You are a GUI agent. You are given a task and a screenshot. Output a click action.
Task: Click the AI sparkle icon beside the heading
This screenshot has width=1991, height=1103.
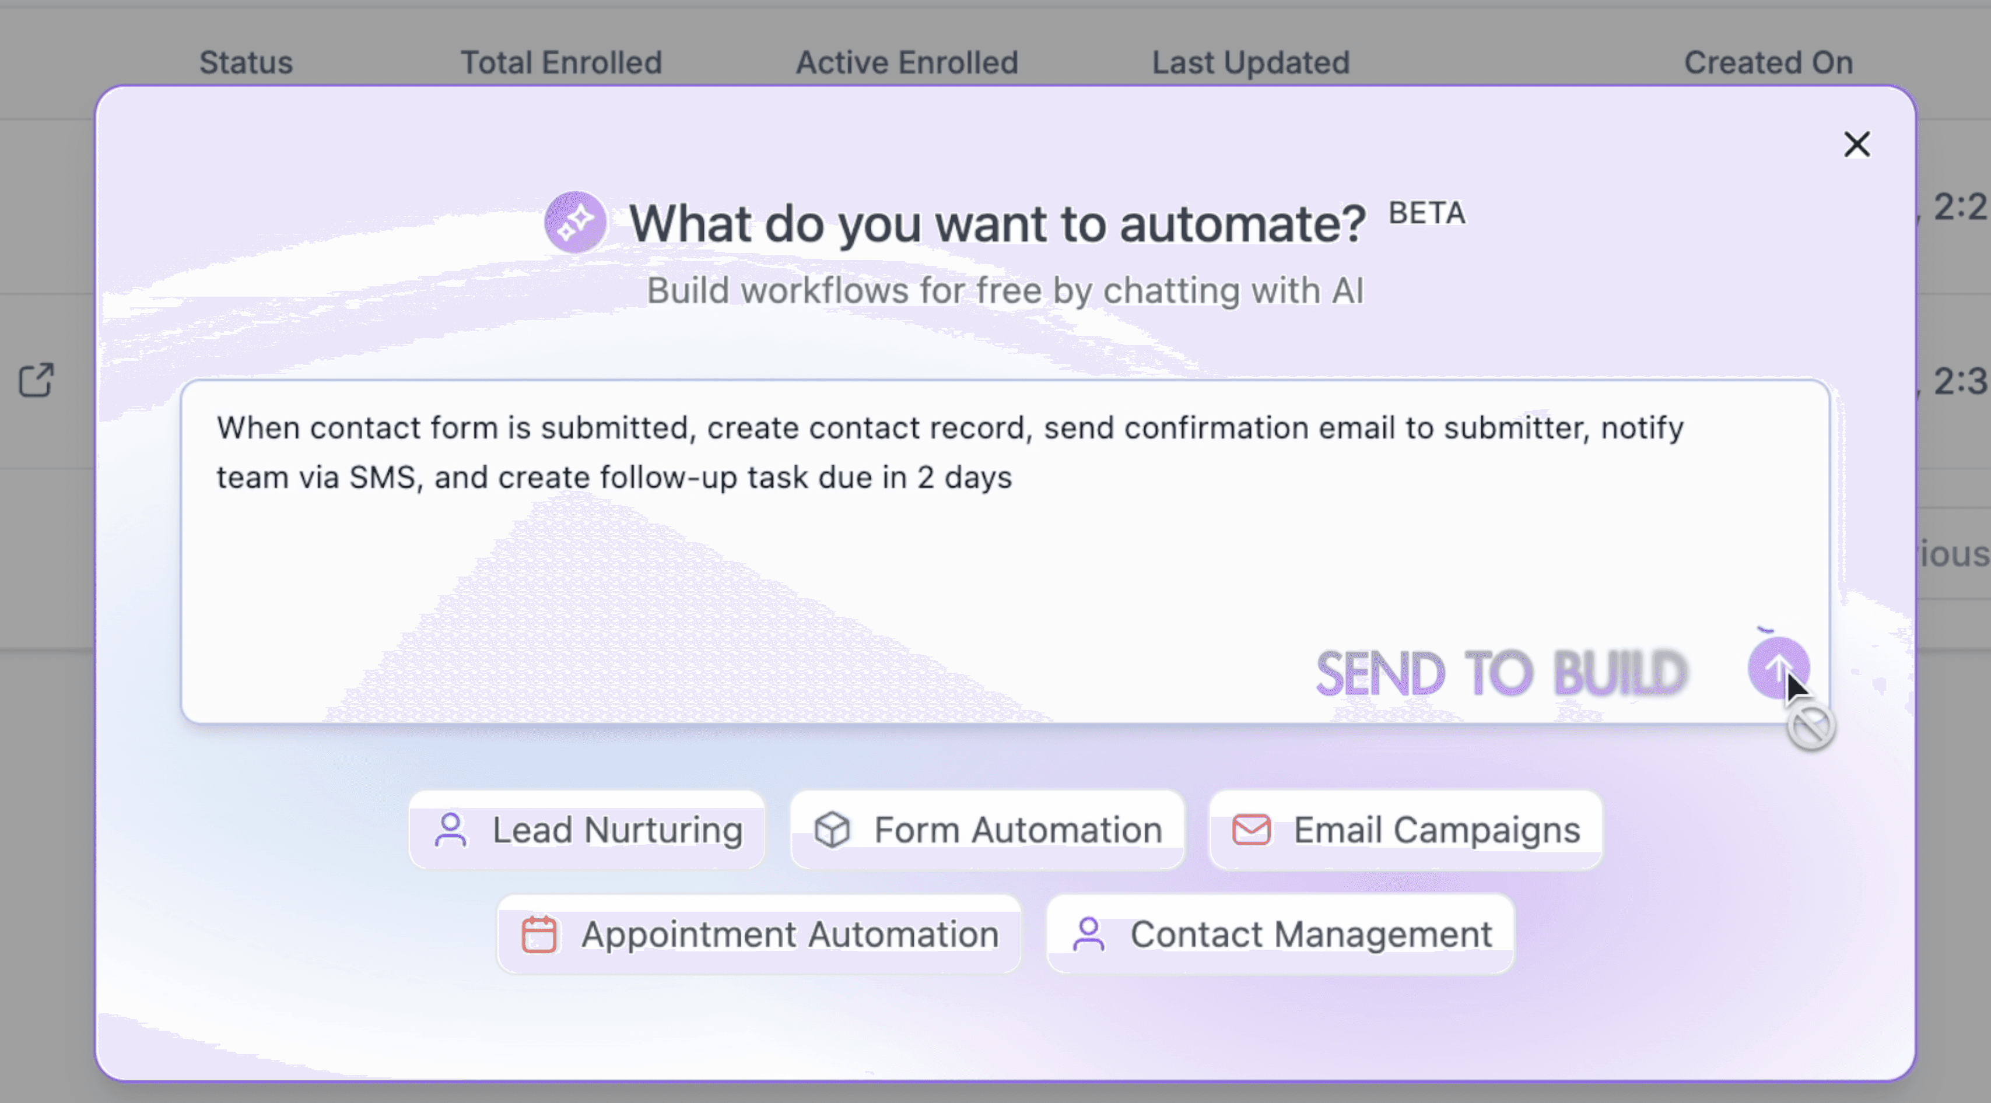coord(575,223)
